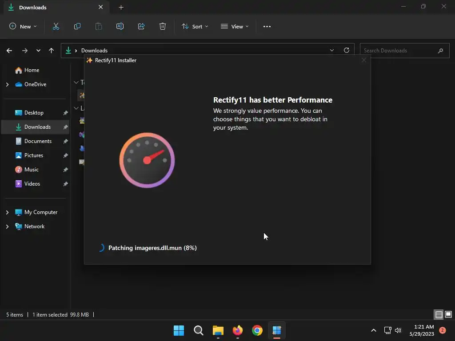Click the Delete trash icon
This screenshot has width=455, height=341.
163,26
